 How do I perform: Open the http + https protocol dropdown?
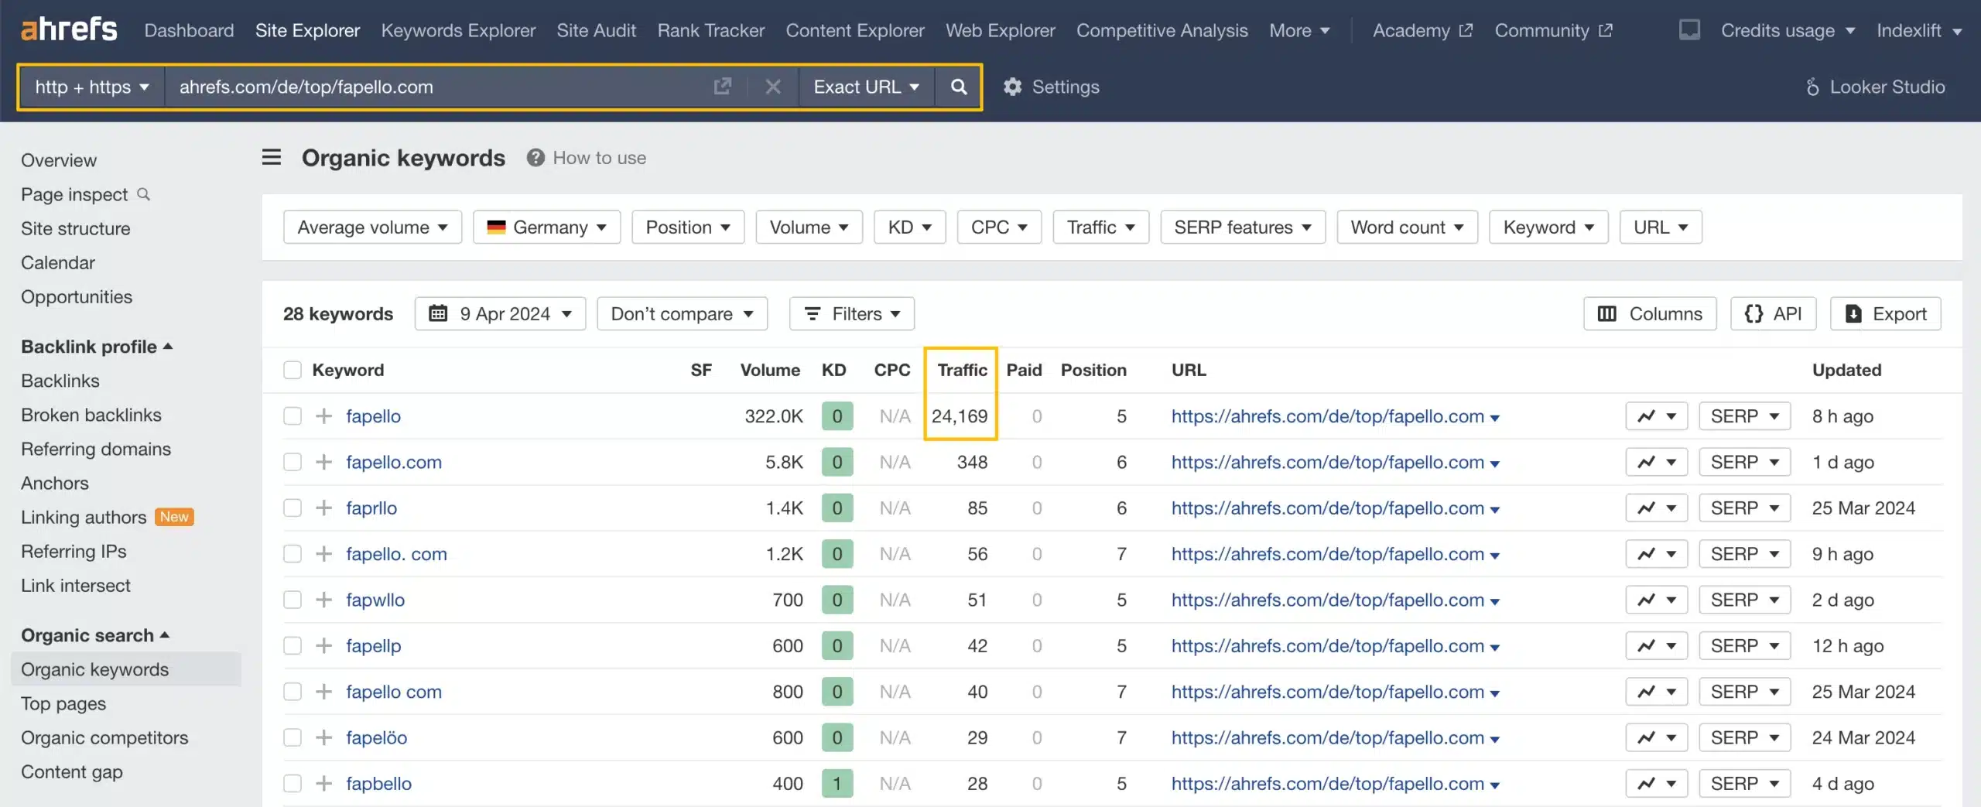[x=91, y=87]
